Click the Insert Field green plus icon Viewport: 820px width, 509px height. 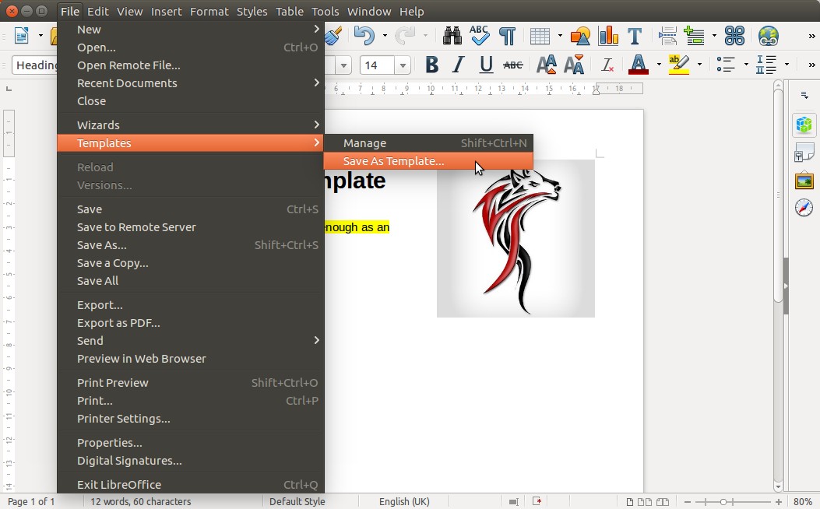click(695, 36)
